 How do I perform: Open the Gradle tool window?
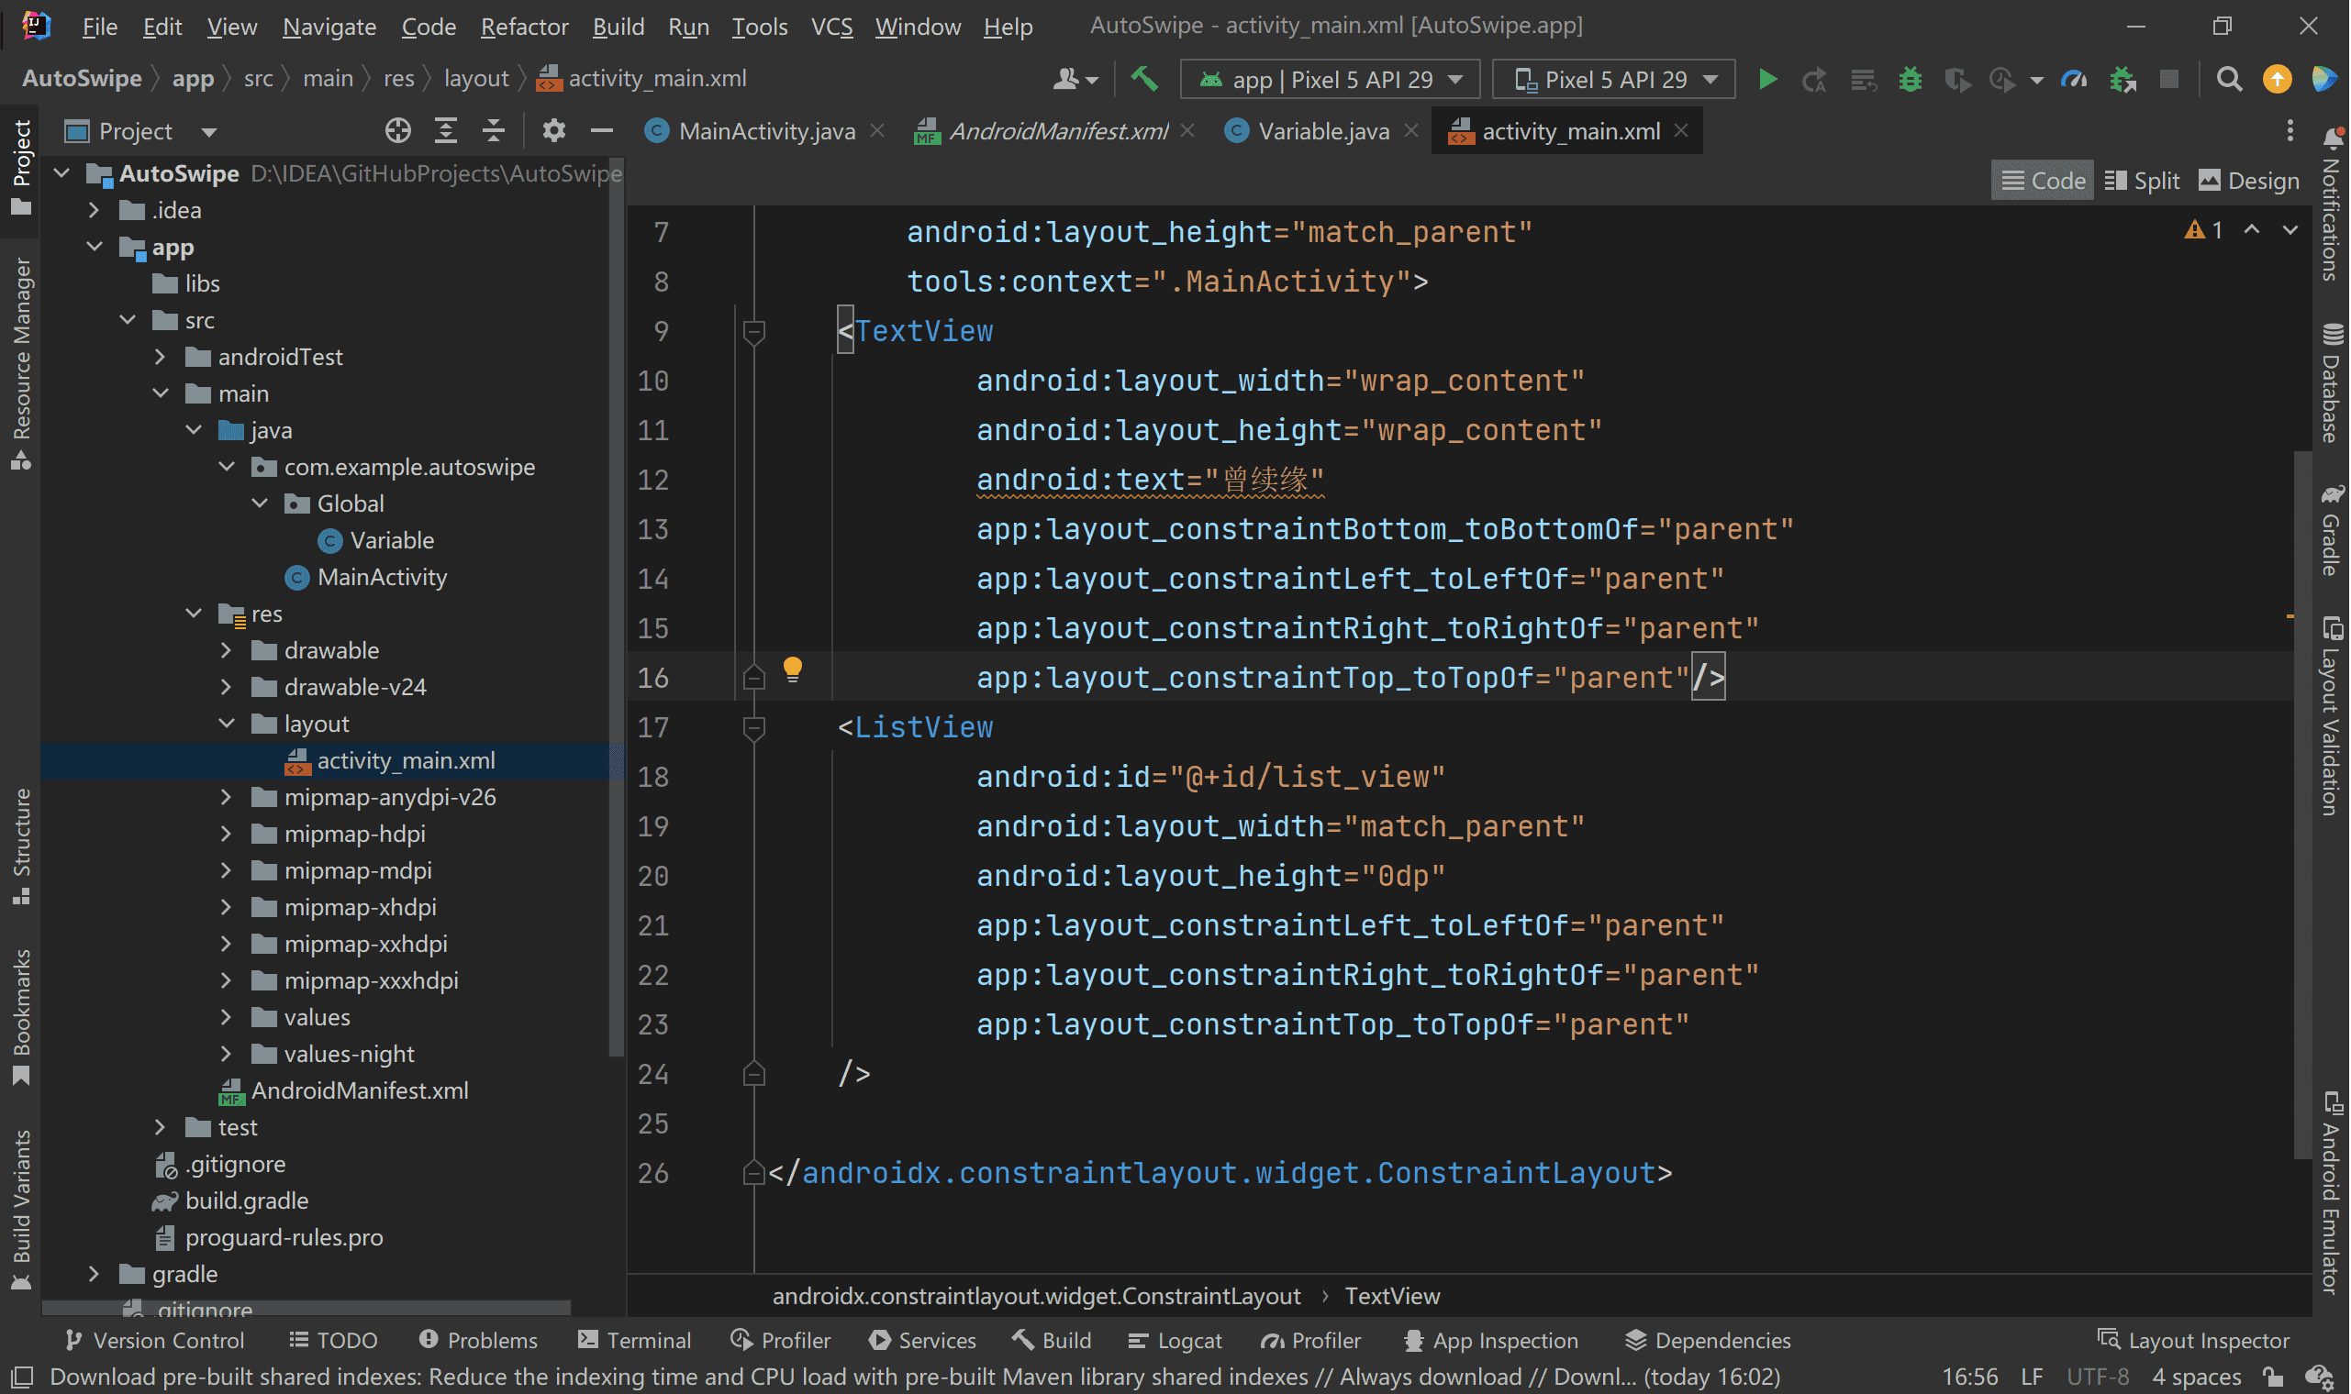point(2333,531)
